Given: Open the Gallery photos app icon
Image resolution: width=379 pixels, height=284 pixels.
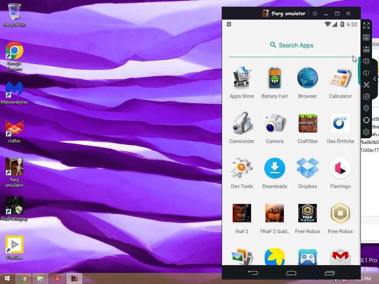Looking at the screenshot, I should [x=242, y=257].
